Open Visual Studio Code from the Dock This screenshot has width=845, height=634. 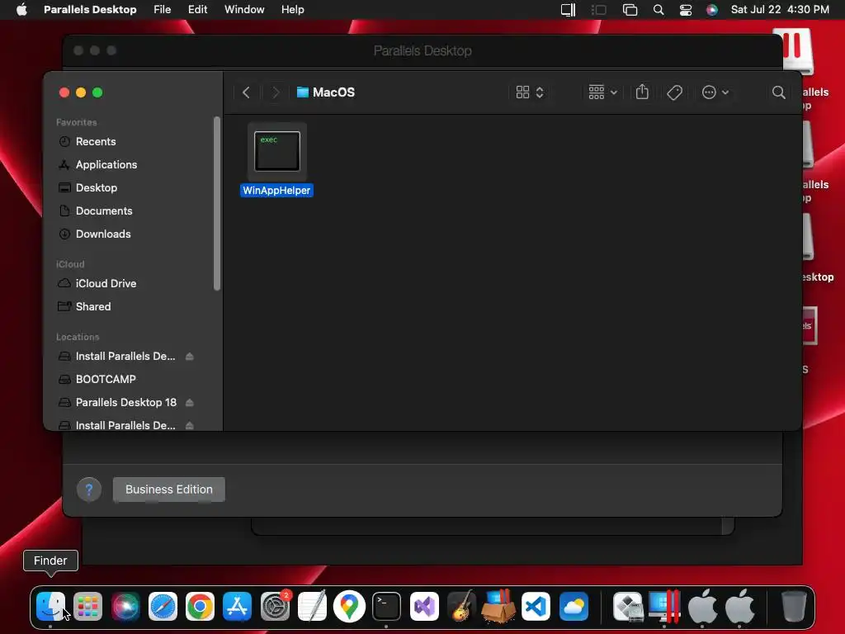(536, 606)
